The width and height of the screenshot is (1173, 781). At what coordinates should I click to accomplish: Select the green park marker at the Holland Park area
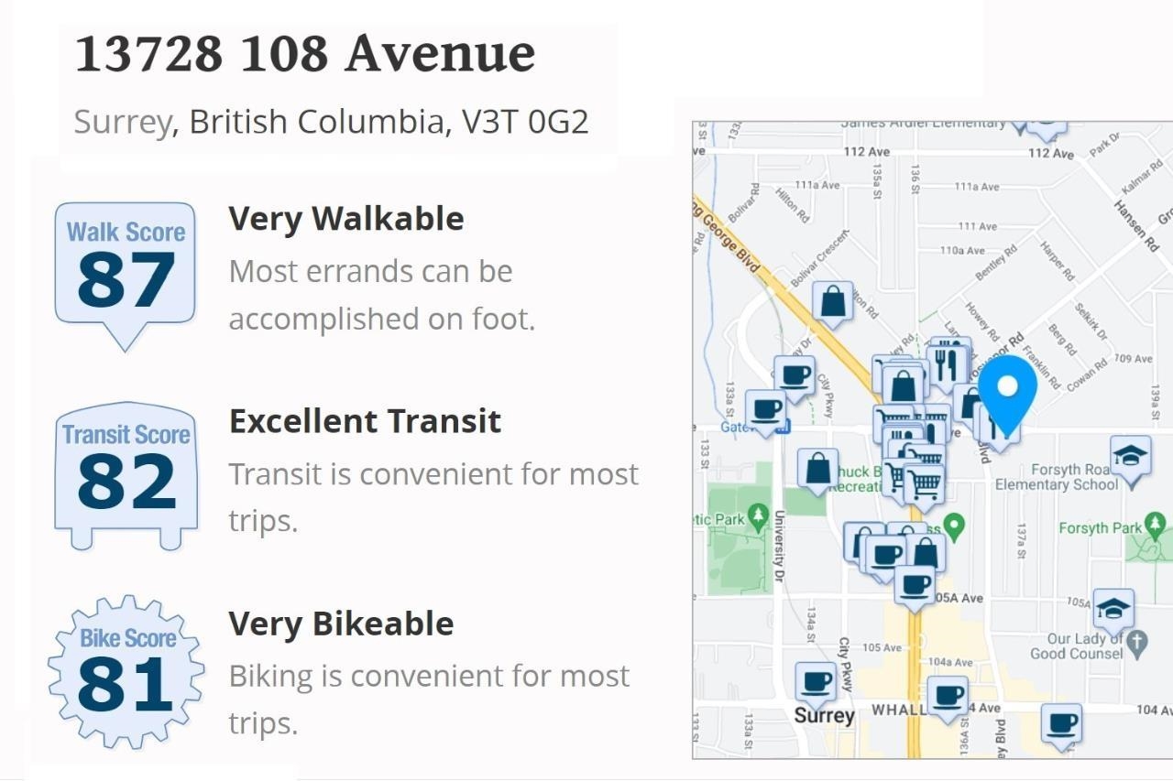tap(757, 517)
